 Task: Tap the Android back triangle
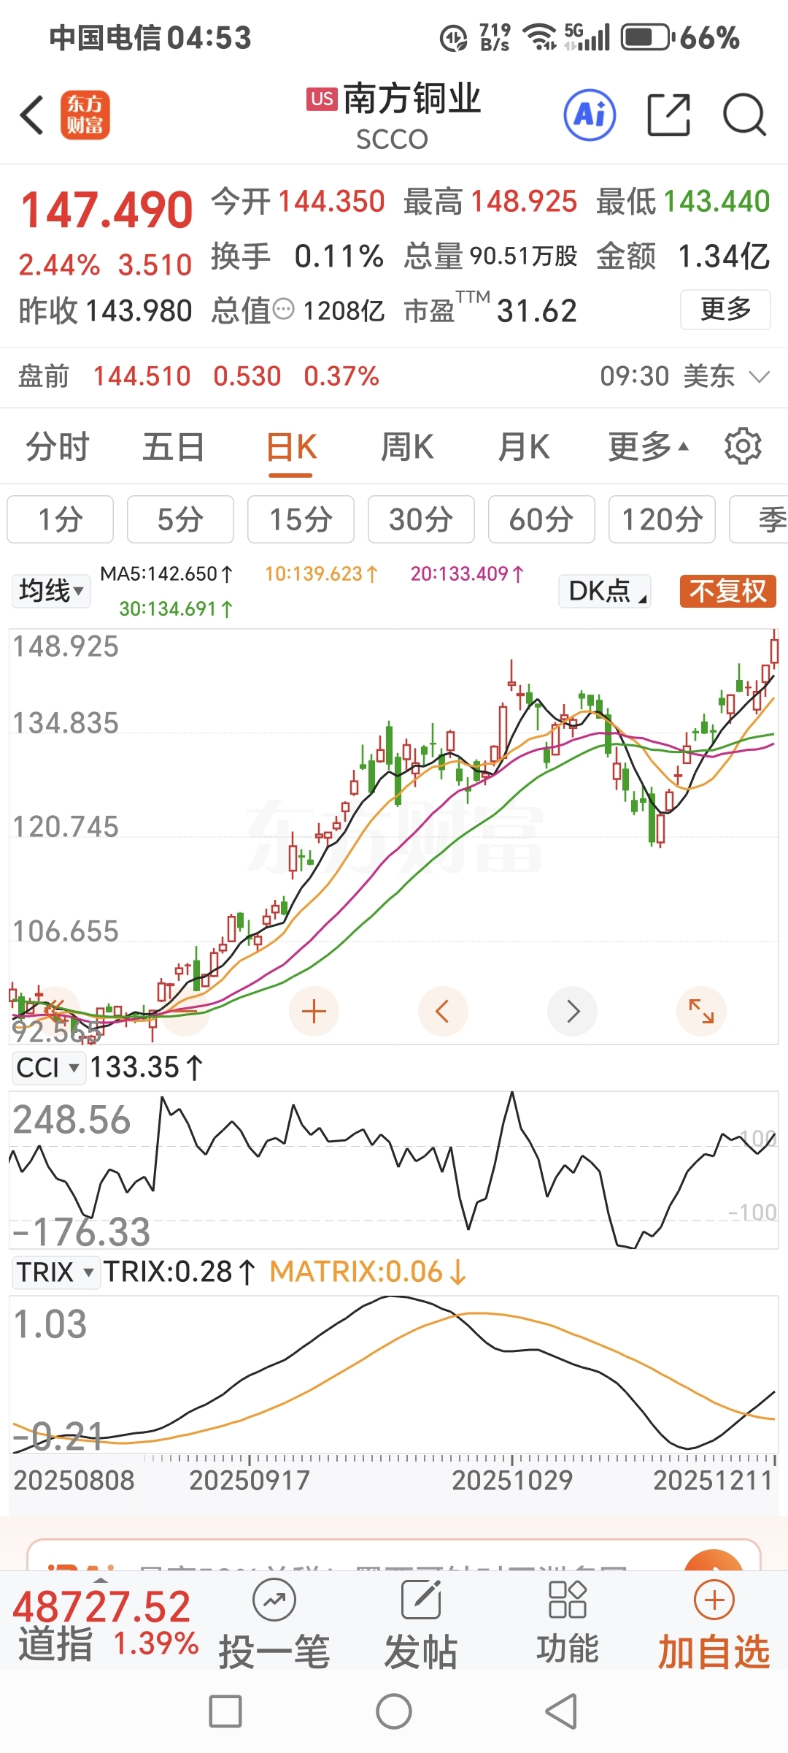[x=561, y=1711]
